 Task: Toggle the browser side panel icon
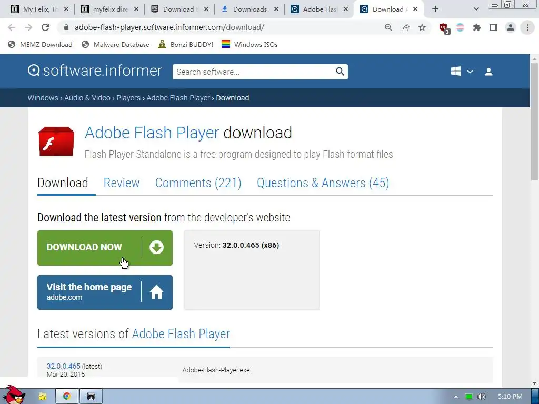click(x=494, y=27)
